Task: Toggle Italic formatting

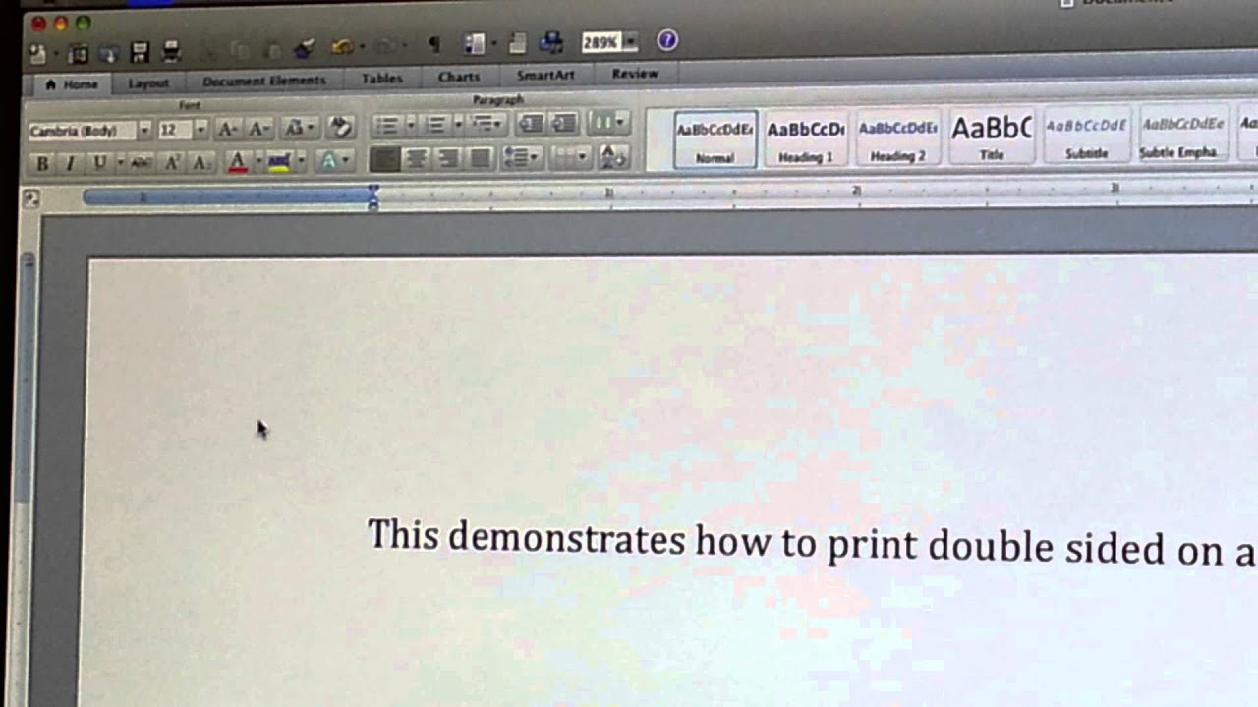Action: [70, 164]
